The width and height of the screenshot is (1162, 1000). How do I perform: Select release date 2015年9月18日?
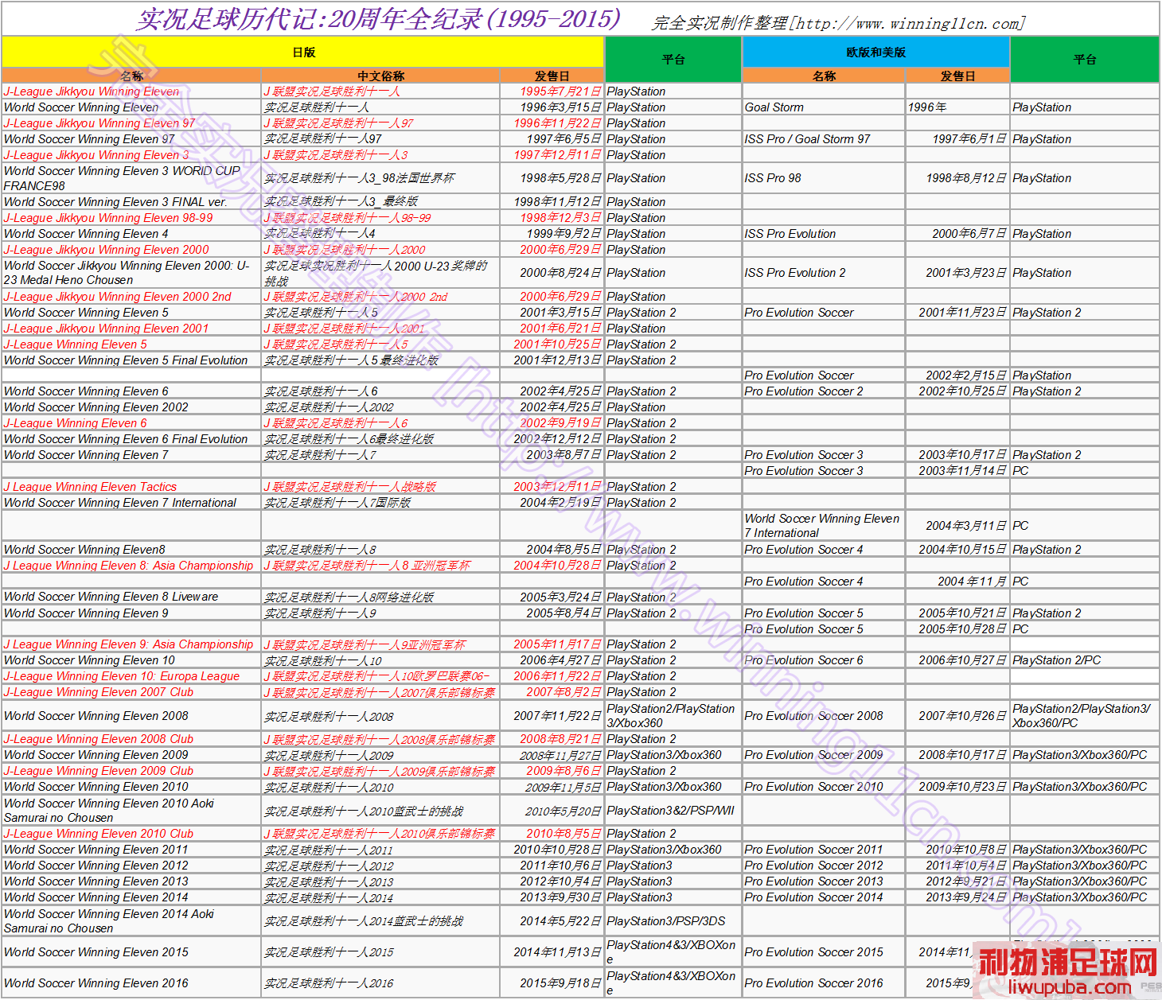(x=552, y=983)
